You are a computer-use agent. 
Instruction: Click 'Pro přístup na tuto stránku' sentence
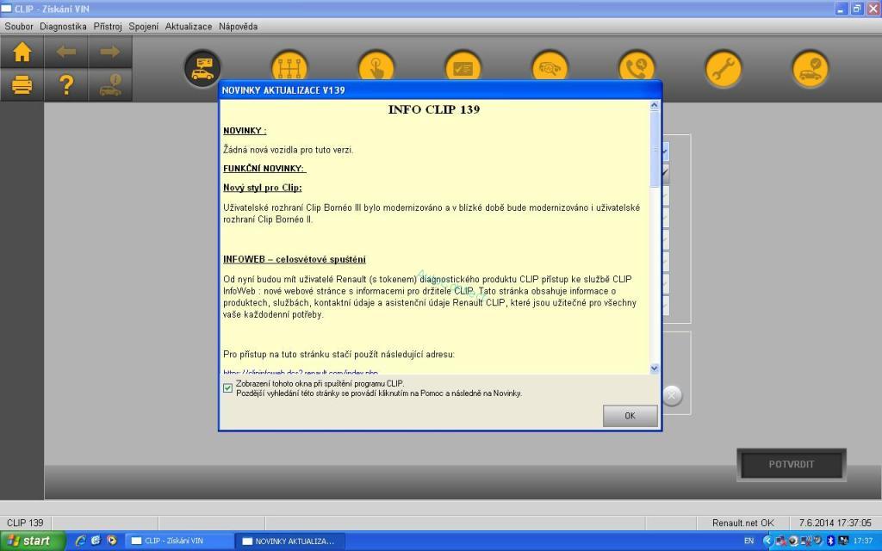(x=339, y=354)
